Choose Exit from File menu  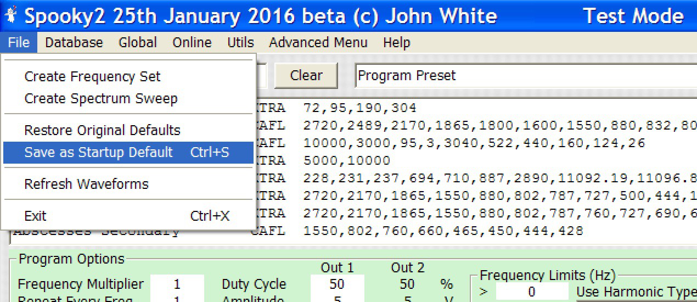coord(128,216)
